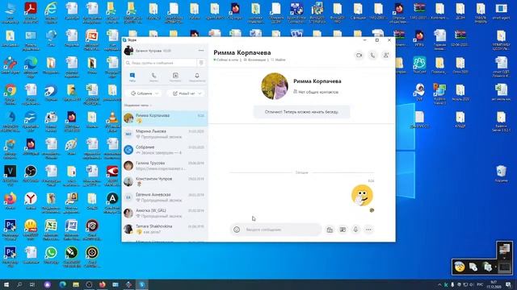Open the share contacts icon near message box
Screen dimensions: 517x290
tap(343, 230)
